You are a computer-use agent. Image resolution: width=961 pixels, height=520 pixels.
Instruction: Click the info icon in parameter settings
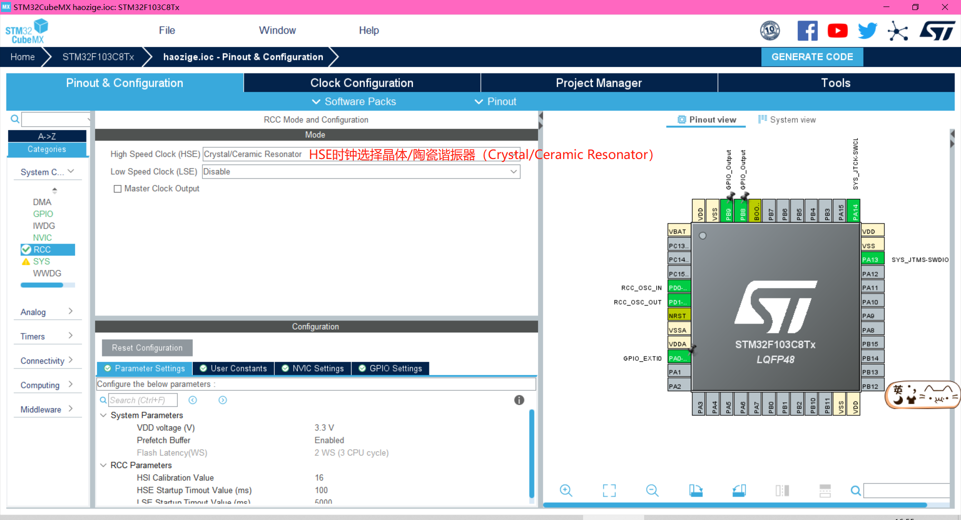tap(519, 400)
